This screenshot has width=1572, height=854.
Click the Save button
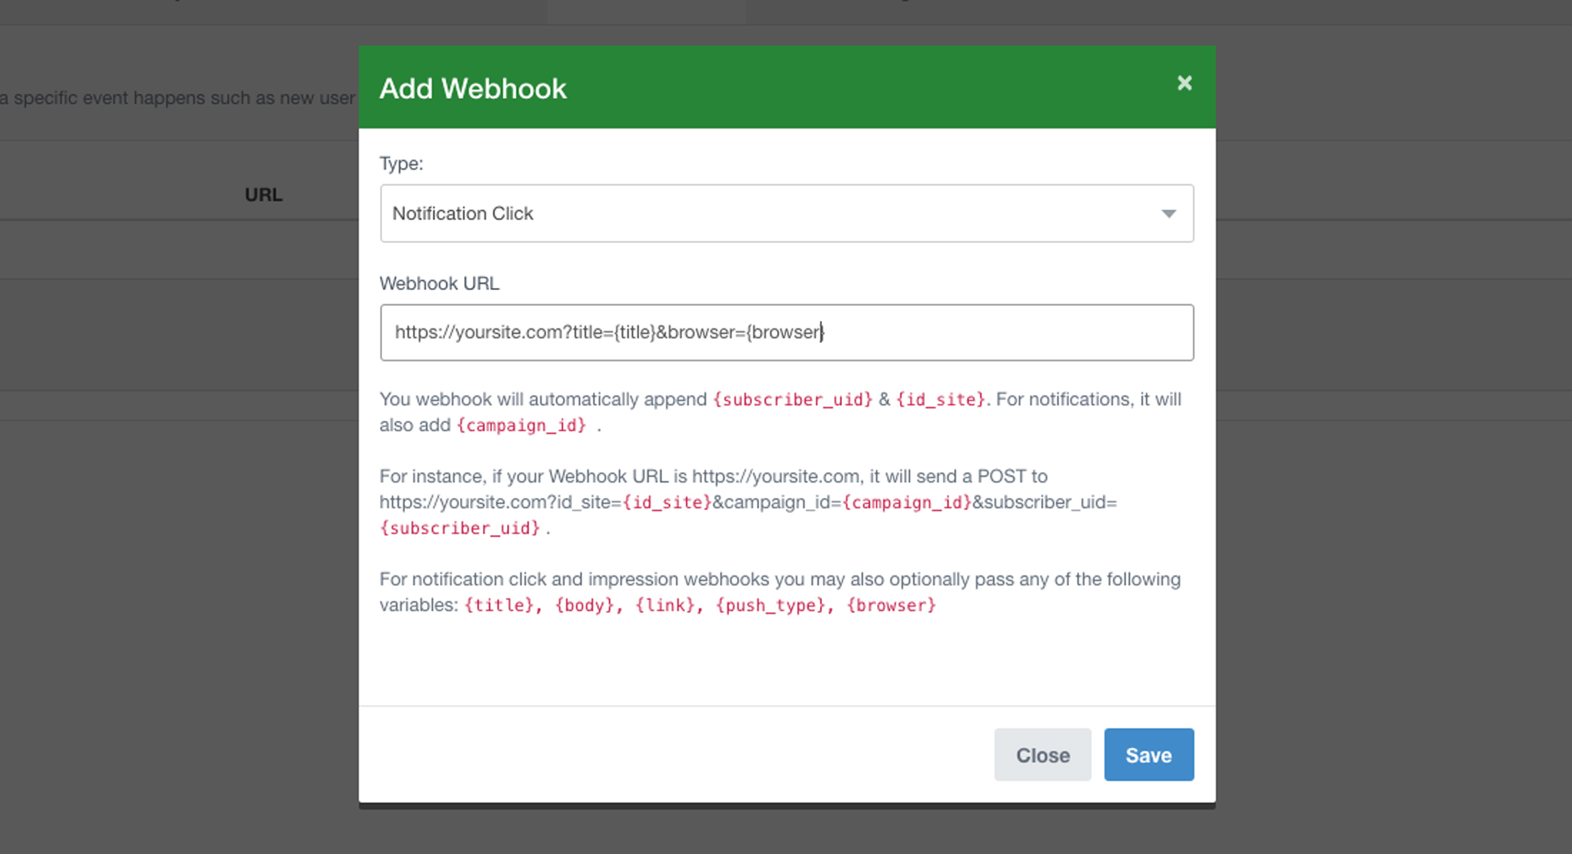pyautogui.click(x=1148, y=755)
